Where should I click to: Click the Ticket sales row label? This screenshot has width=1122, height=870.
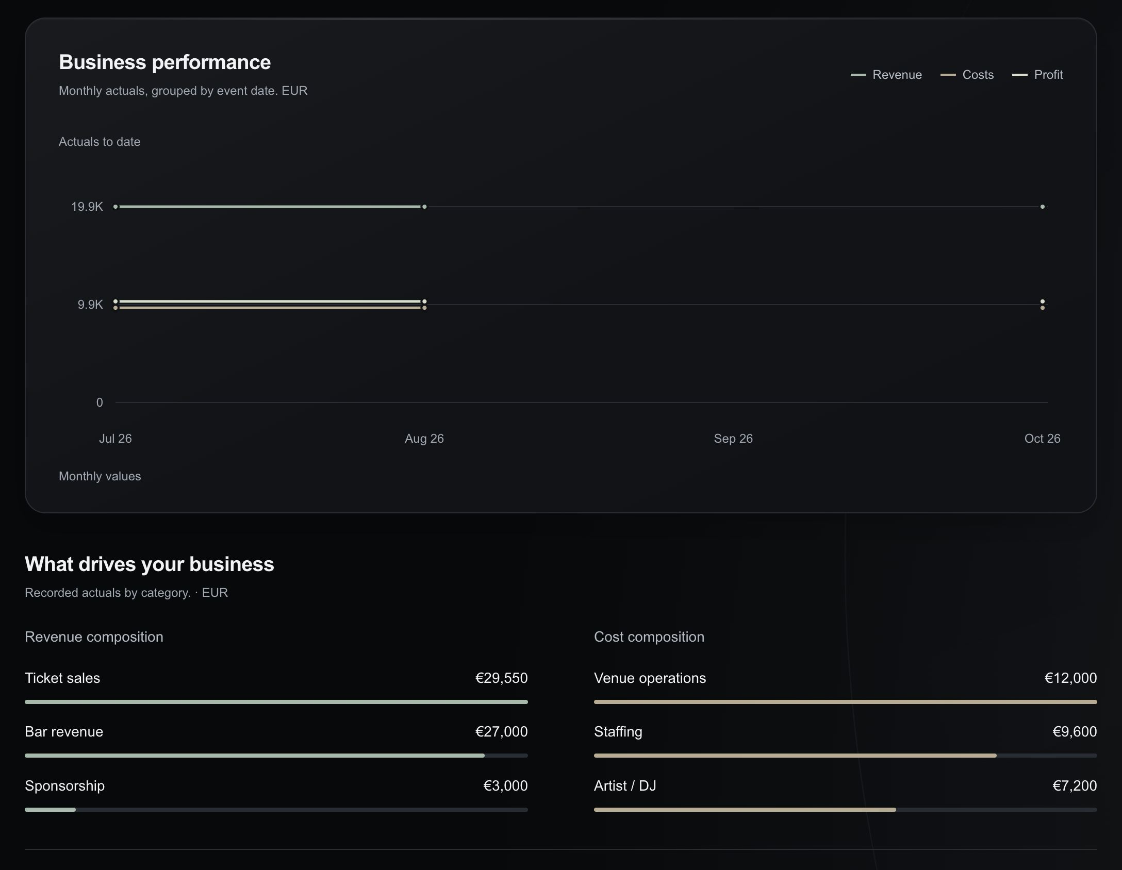[62, 678]
